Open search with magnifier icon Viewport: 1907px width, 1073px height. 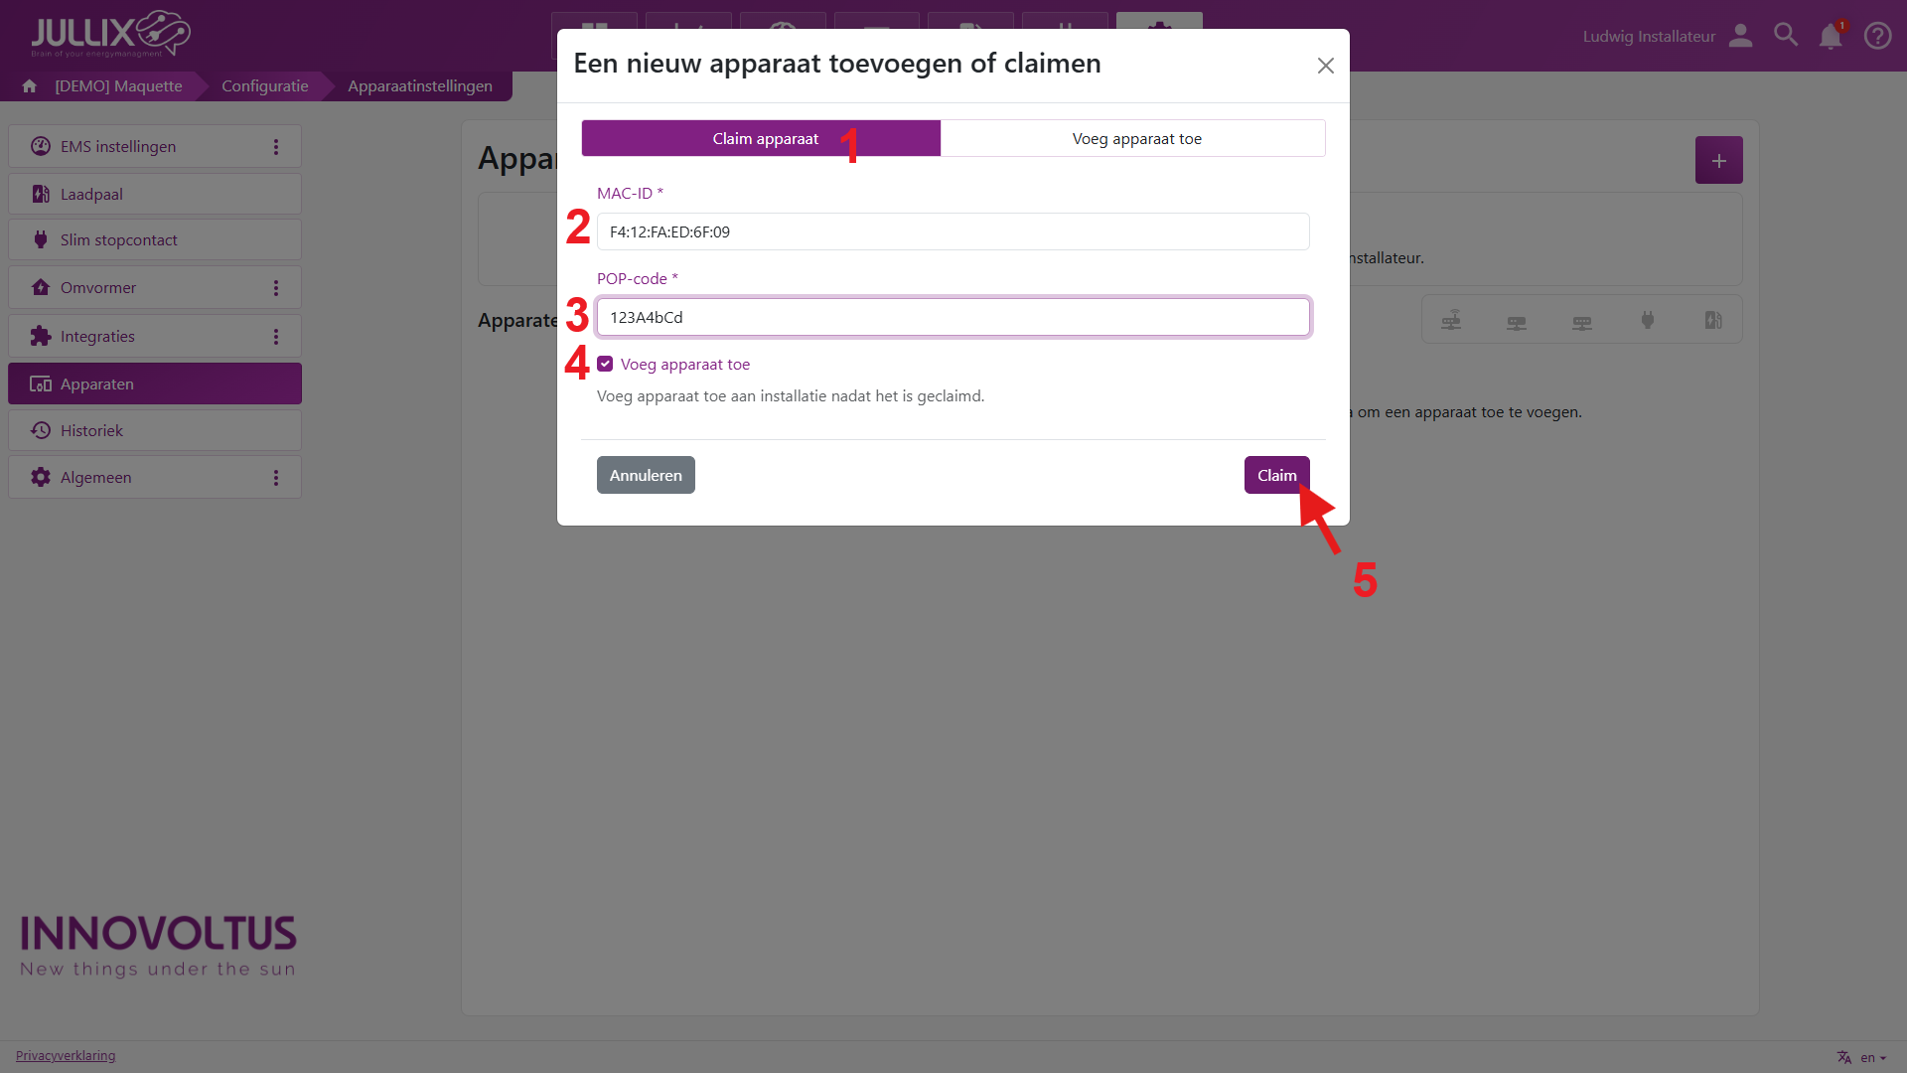click(1786, 36)
